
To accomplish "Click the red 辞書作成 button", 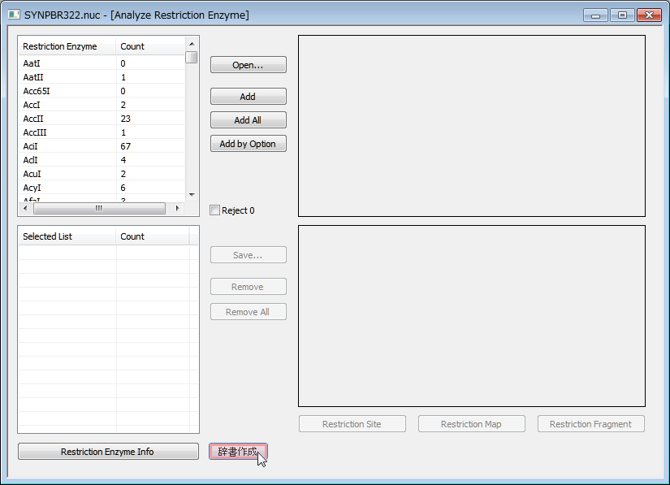I will pyautogui.click(x=238, y=452).
